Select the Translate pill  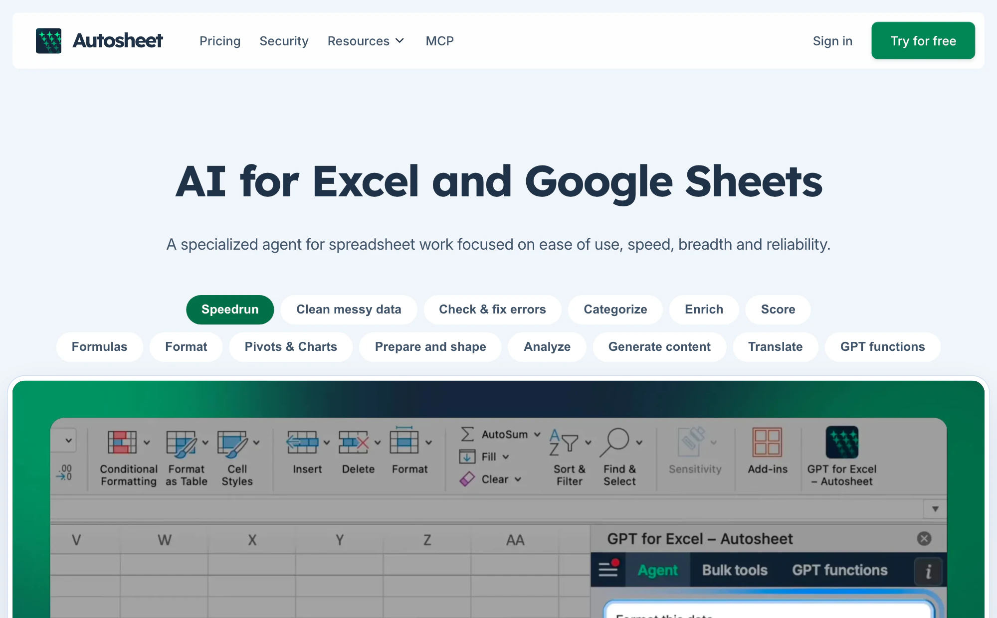775,347
